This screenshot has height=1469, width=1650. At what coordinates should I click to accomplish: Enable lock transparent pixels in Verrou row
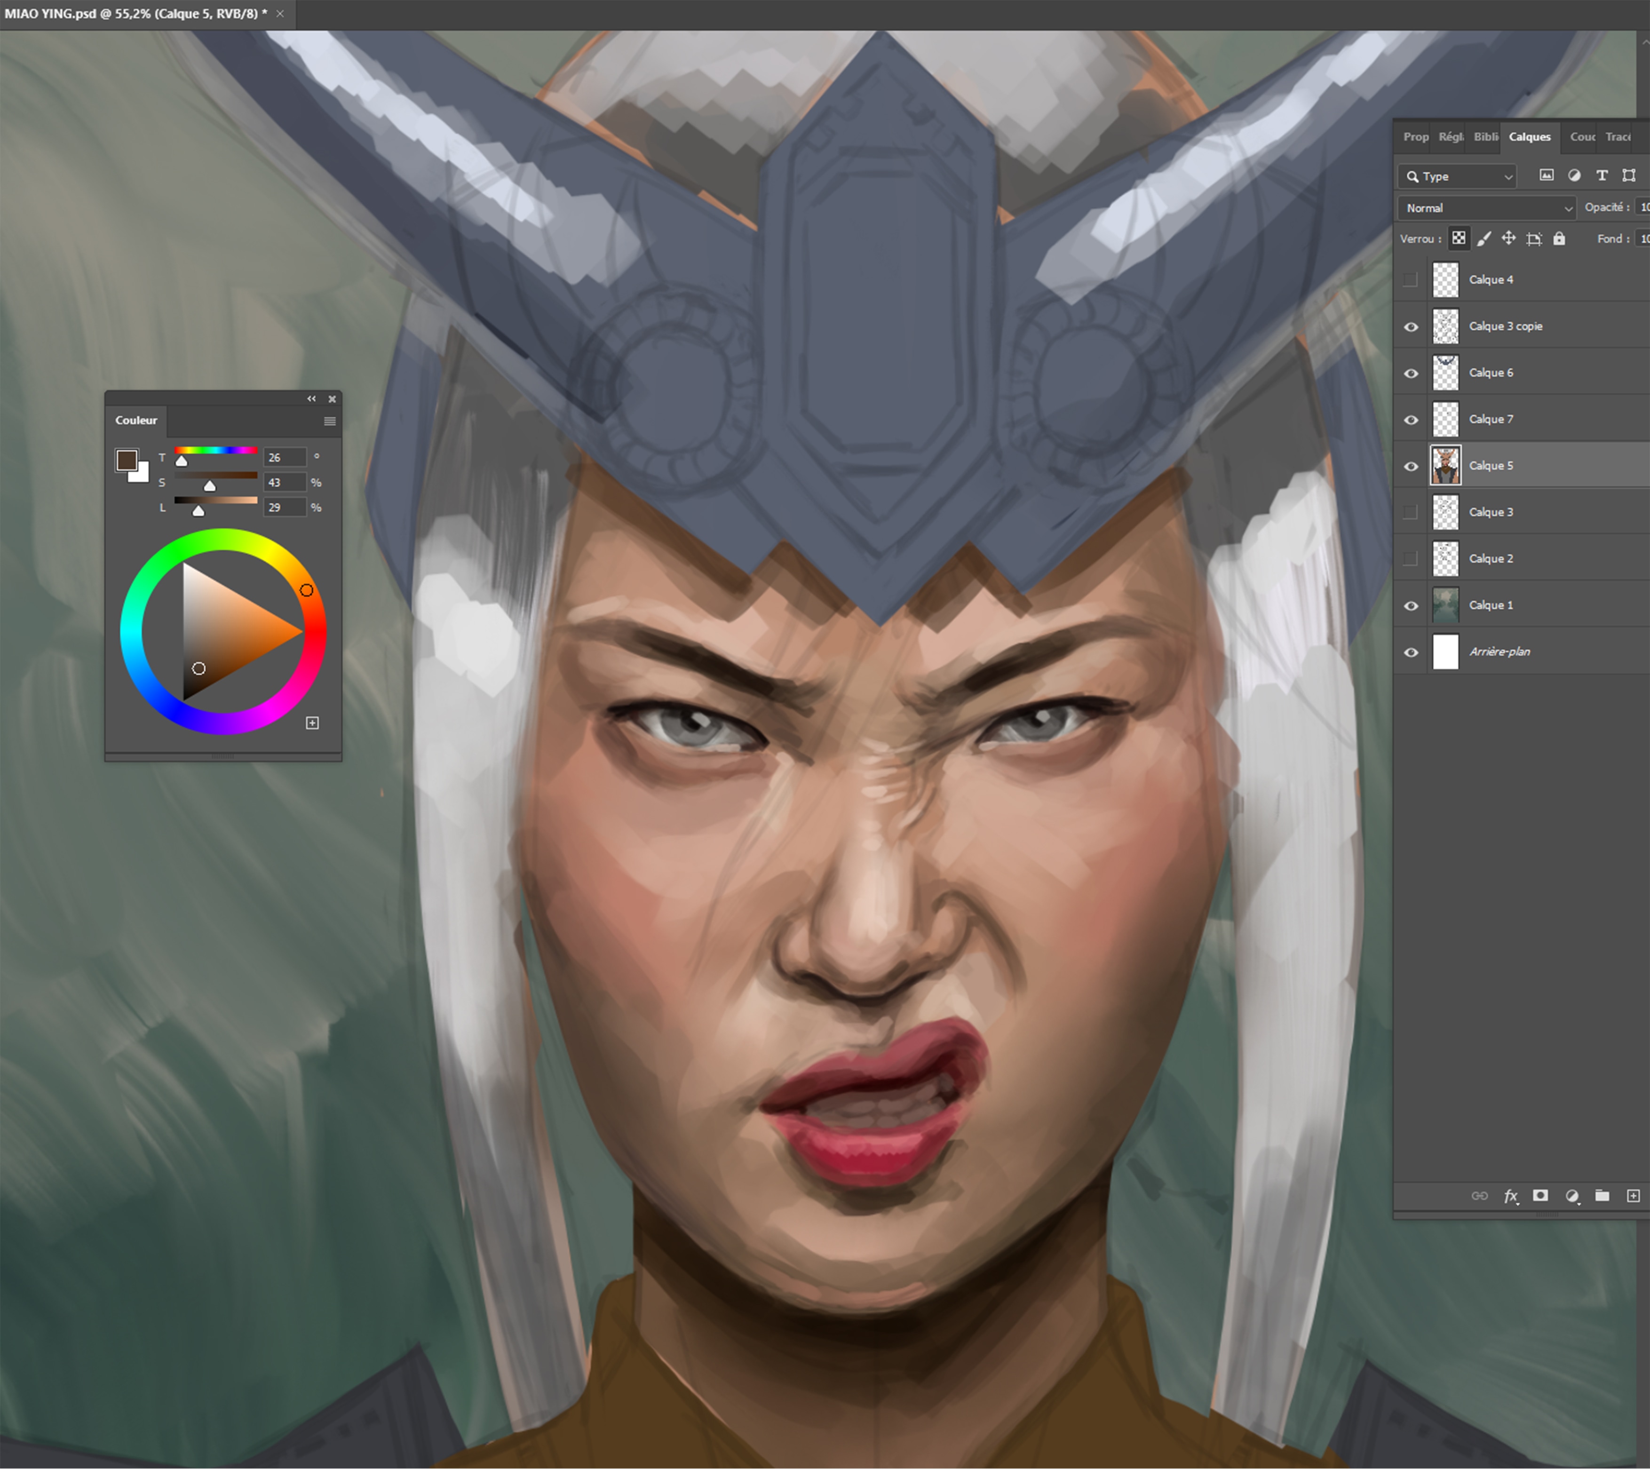pos(1458,238)
